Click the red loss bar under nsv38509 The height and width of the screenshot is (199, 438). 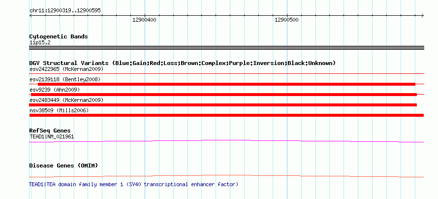pyautogui.click(x=226, y=115)
